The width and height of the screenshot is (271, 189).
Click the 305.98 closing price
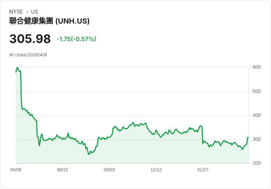(x=30, y=39)
